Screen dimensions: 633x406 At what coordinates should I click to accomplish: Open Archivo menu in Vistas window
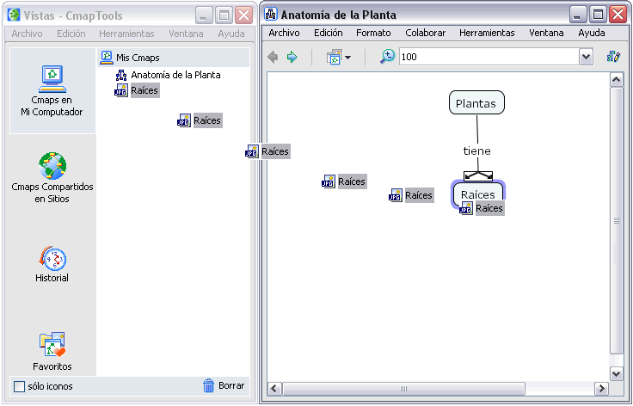tap(27, 34)
